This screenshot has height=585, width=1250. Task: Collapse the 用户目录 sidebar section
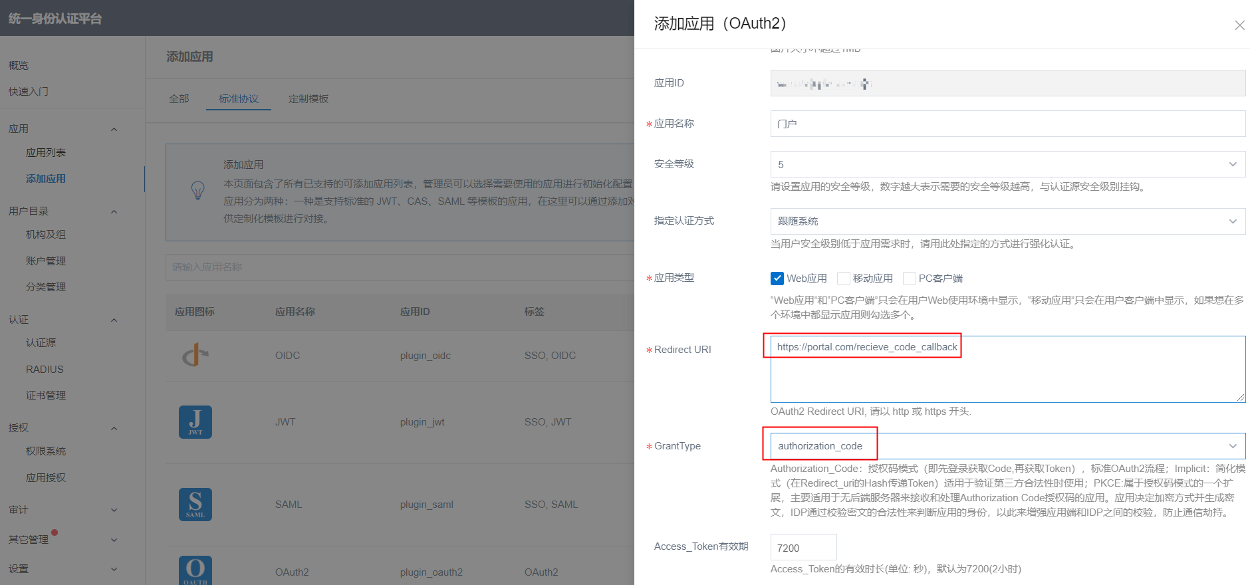[x=114, y=211]
